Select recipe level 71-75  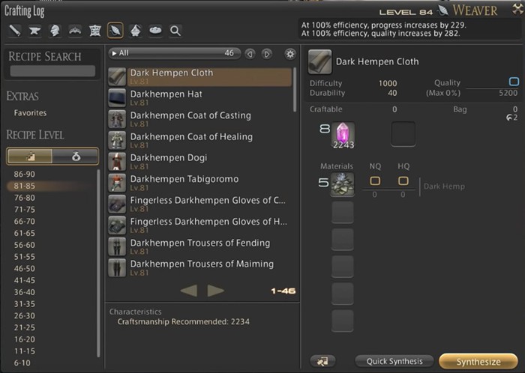(x=25, y=210)
